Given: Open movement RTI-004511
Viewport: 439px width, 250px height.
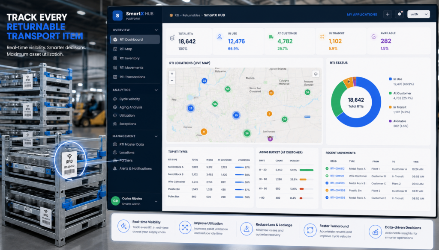Looking at the screenshot, I should [337, 176].
